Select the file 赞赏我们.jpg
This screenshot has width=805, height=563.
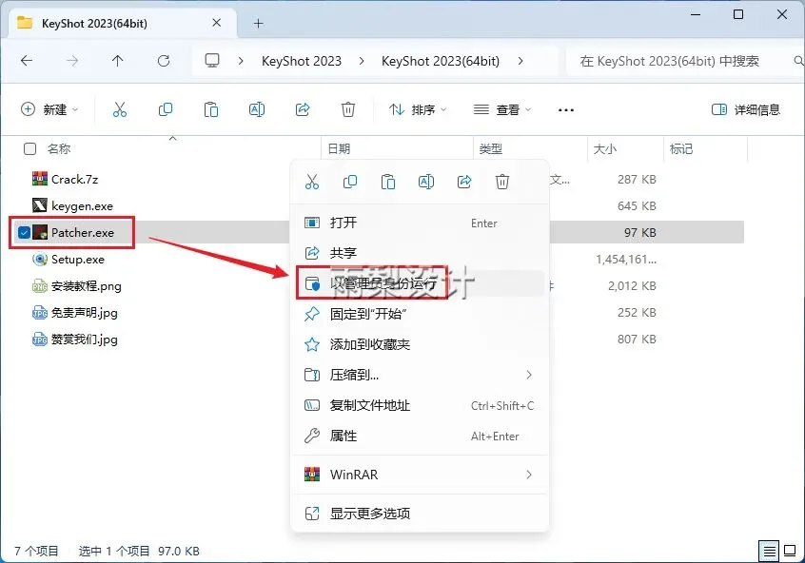(84, 340)
